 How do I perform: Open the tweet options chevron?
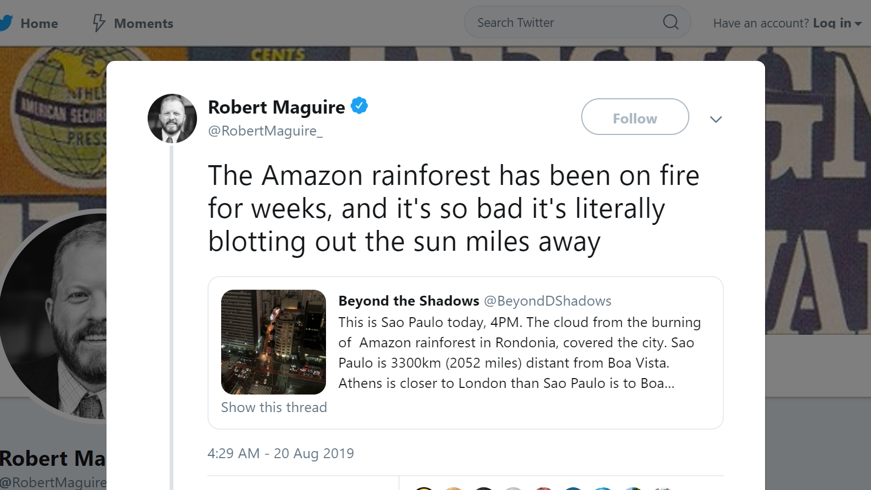[x=716, y=119]
